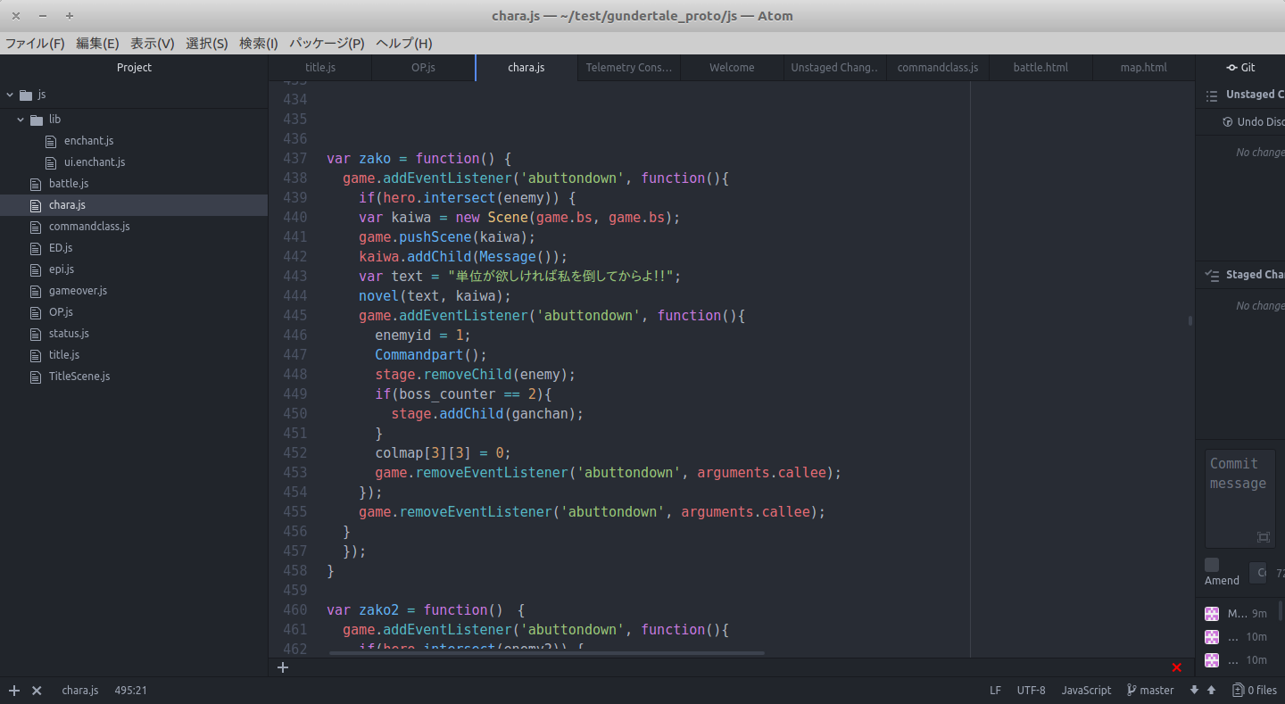Click the Project panel header
Screen dimensions: 1285x704
pos(134,68)
